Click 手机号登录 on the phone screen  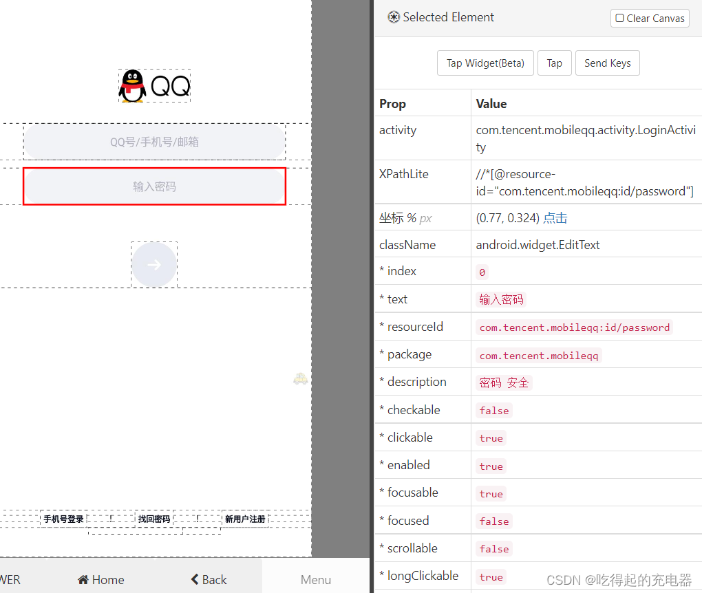(63, 519)
